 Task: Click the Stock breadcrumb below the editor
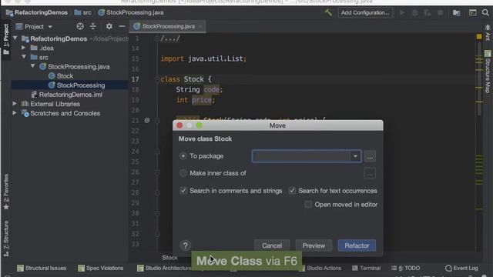point(169,258)
